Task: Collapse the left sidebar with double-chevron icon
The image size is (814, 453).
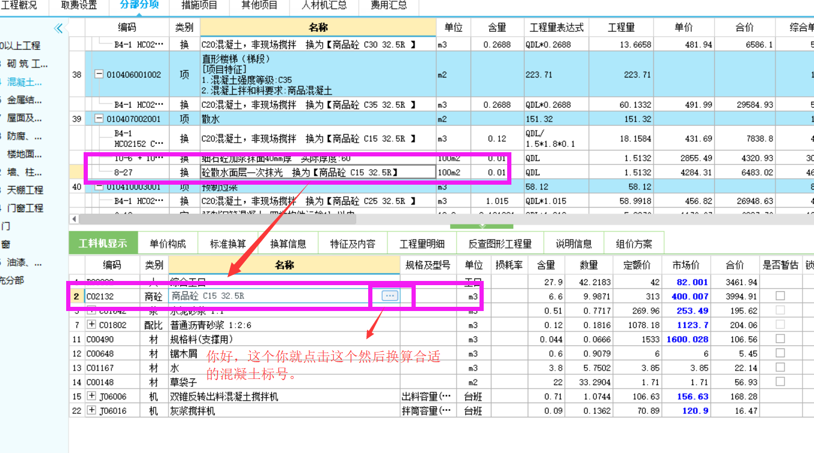Action: pyautogui.click(x=58, y=28)
